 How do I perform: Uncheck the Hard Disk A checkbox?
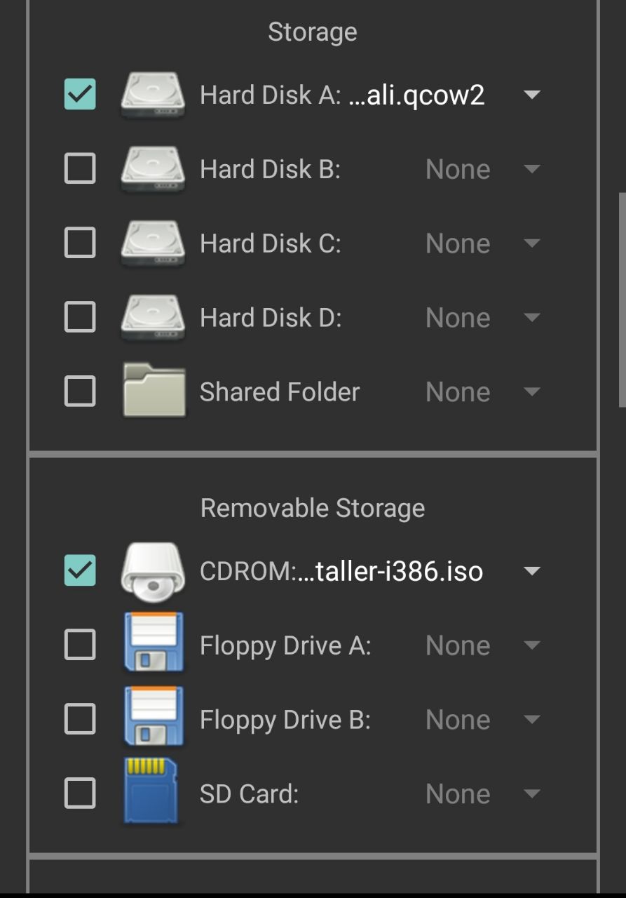[80, 95]
